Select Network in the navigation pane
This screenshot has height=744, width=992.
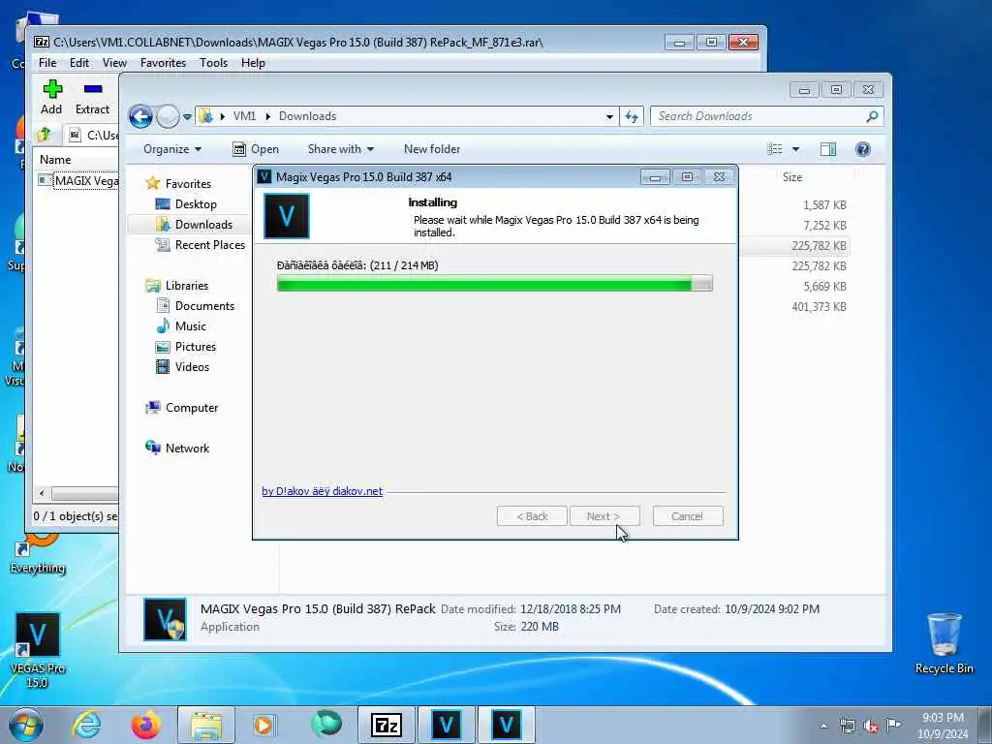pos(187,448)
